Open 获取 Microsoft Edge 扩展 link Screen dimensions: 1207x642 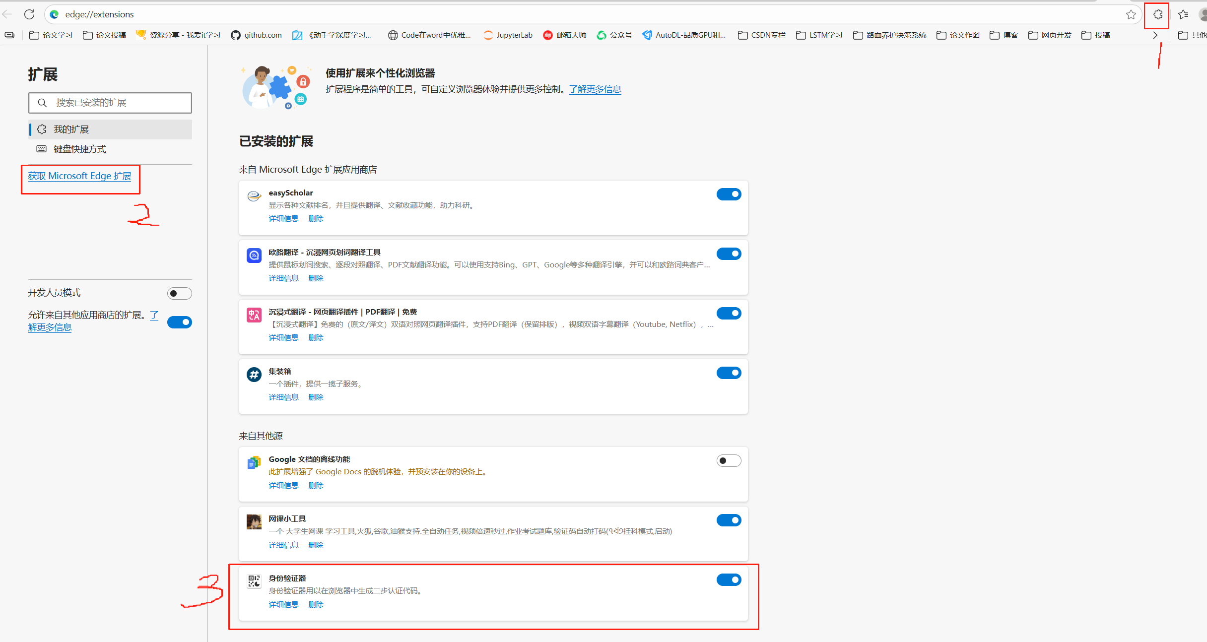click(79, 176)
